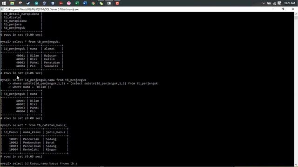
Task: Click the 'select * from tb_penjenguk;' command
Action: tap(36, 42)
